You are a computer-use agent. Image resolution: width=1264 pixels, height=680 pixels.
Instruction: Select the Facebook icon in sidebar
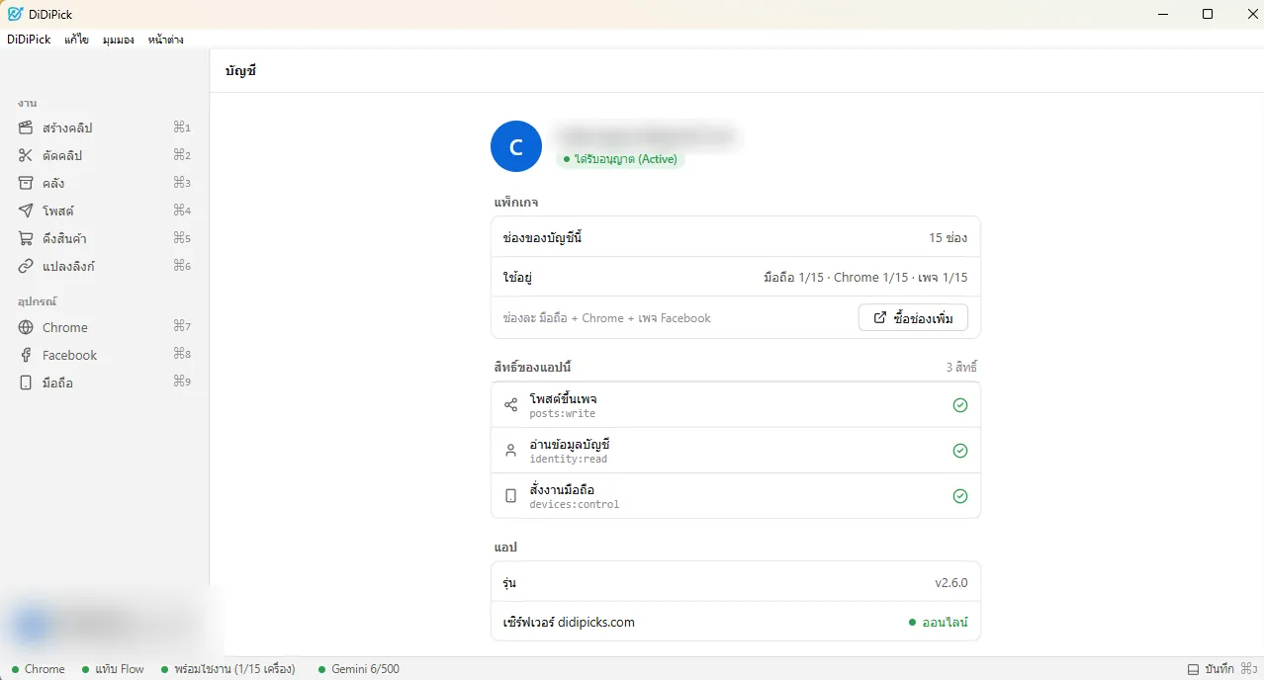(26, 355)
